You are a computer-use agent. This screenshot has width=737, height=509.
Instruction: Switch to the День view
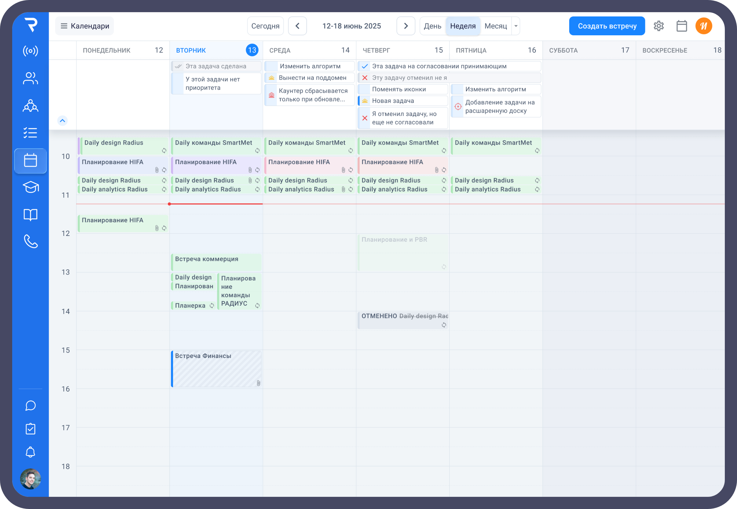[x=432, y=26]
